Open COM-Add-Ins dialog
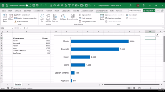165x92 pixels. point(55,18)
